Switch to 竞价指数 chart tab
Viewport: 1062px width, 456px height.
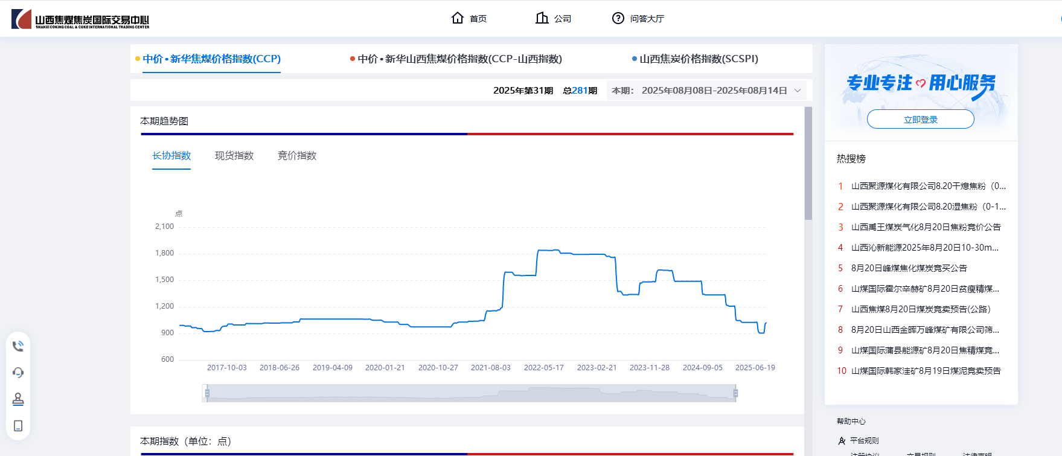pyautogui.click(x=297, y=156)
